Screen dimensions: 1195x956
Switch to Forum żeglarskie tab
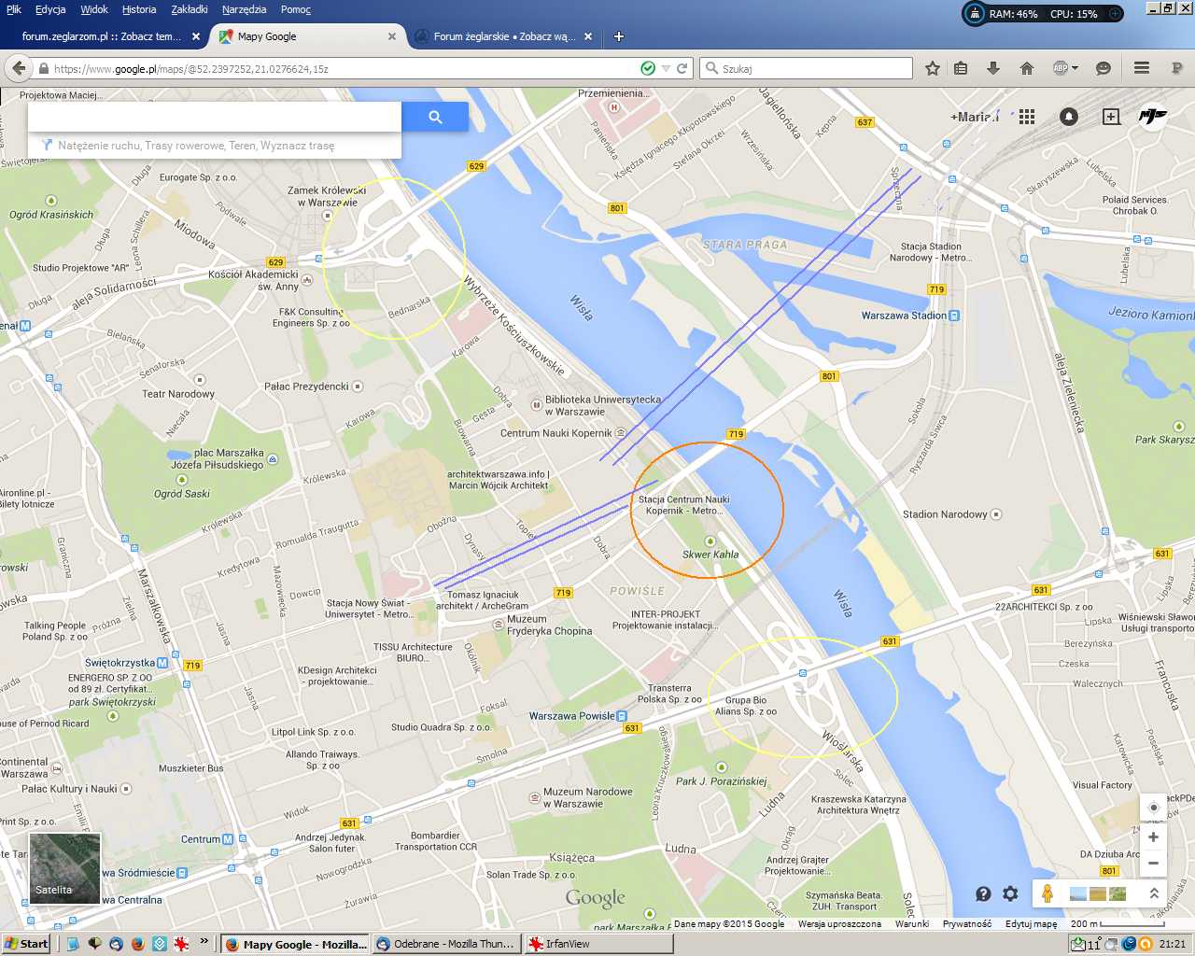504,36
